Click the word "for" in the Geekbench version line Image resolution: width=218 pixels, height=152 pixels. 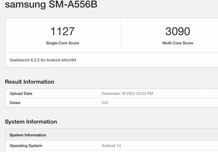43,60
